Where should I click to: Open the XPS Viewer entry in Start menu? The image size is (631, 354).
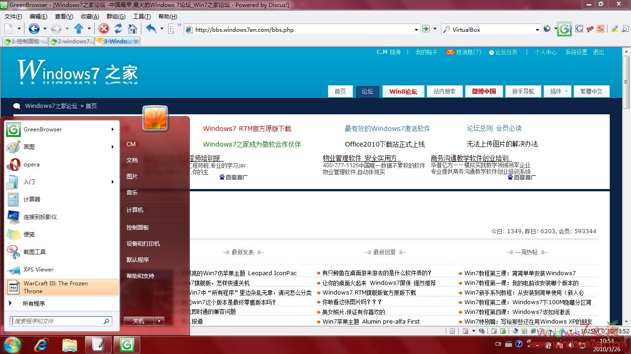62,270
